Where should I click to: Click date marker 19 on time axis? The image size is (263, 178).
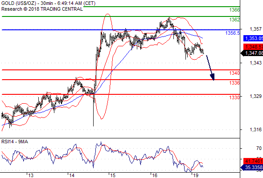pos(196,175)
